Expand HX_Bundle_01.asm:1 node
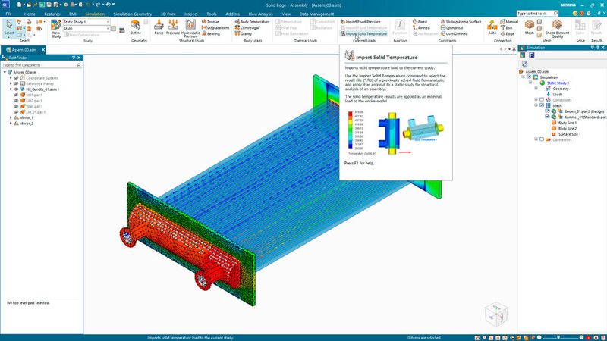 pos(11,89)
